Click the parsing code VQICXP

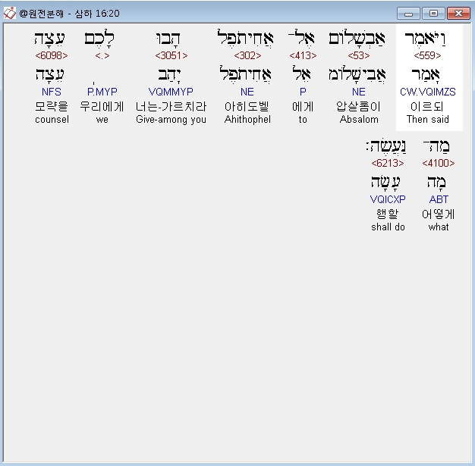tap(388, 199)
